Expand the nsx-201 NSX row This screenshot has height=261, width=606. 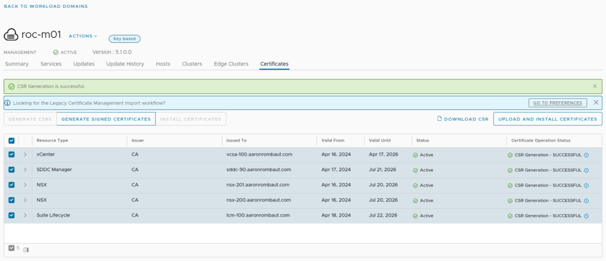pyautogui.click(x=25, y=185)
